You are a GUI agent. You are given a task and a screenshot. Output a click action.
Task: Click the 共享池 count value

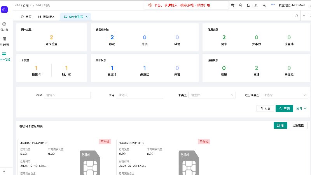pos(257,37)
